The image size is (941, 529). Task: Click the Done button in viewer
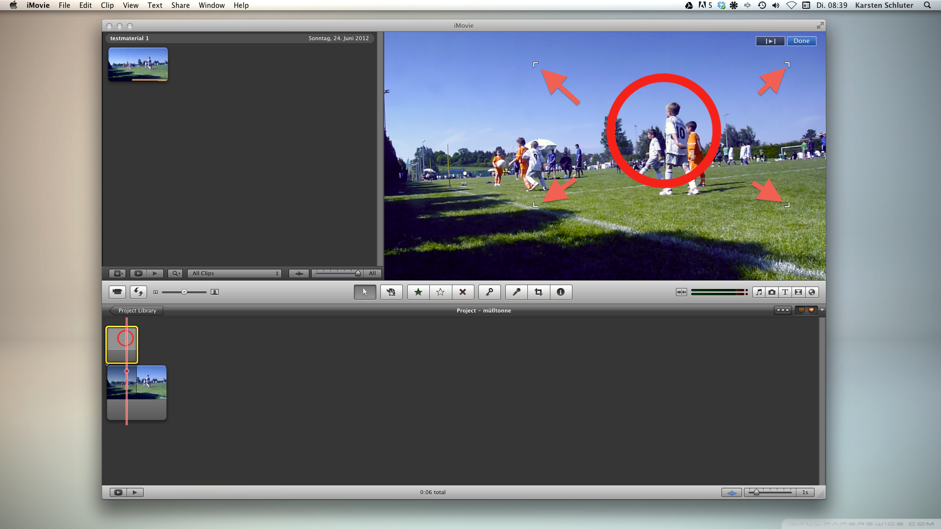click(801, 41)
